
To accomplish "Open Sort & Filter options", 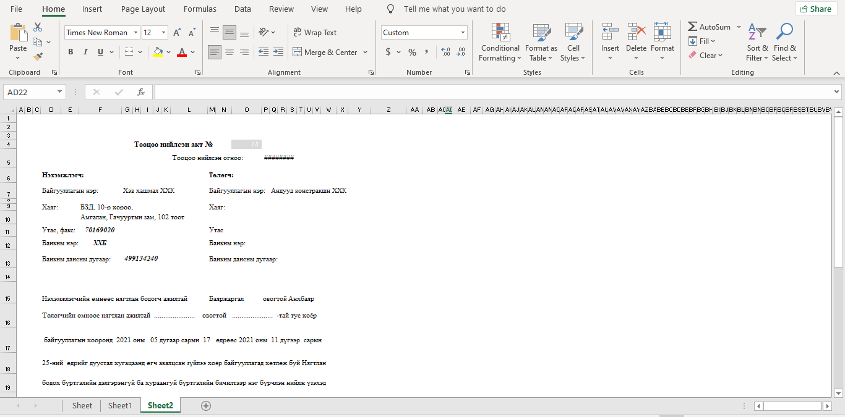I will 757,42.
